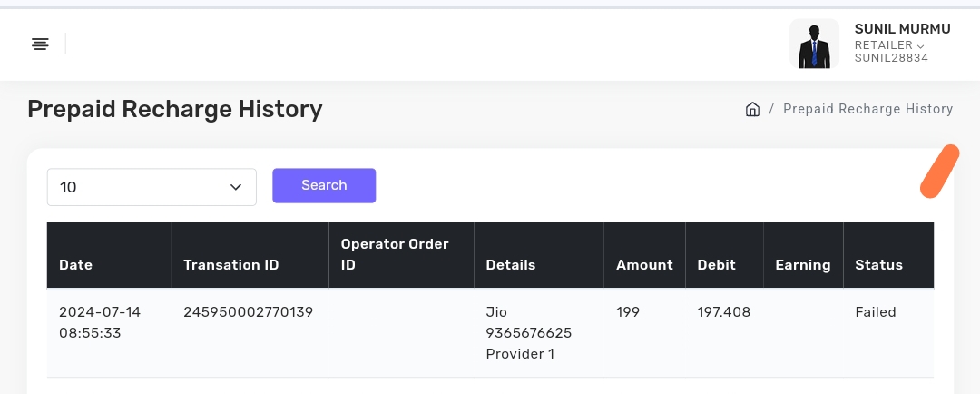
Task: Go to home via breadcrumb house icon
Action: 752,110
